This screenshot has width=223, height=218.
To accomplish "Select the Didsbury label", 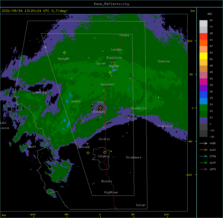I will (x=99, y=112).
